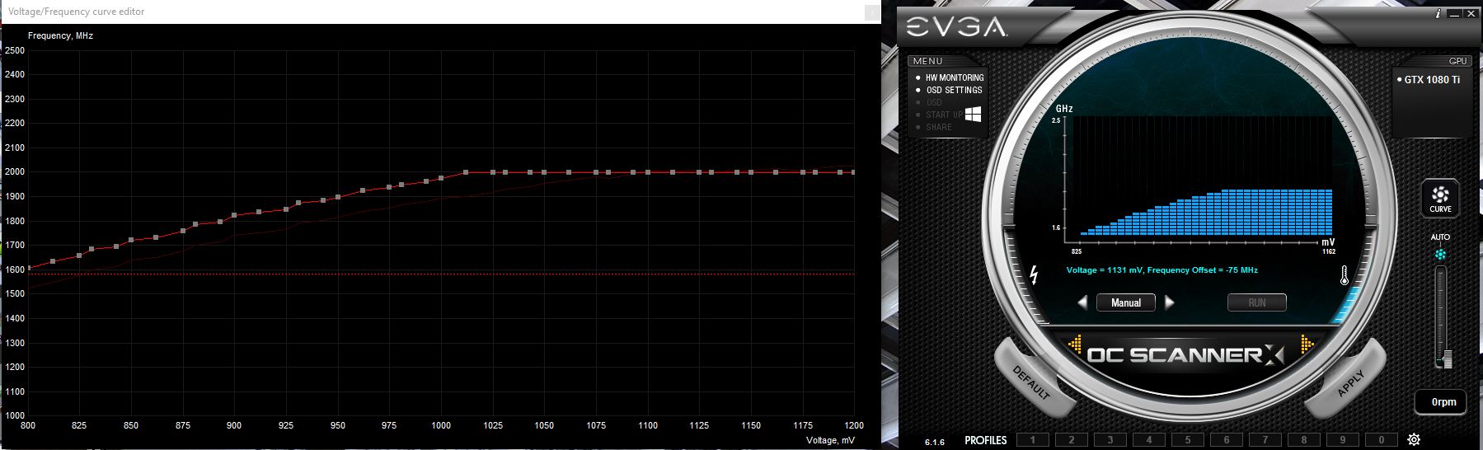Click the curve point at 800 mV
The image size is (1483, 450).
point(28,268)
